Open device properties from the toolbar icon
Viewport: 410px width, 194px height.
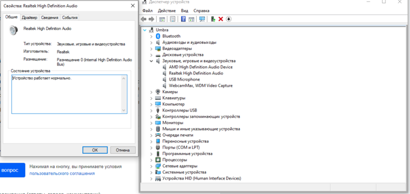point(173,19)
